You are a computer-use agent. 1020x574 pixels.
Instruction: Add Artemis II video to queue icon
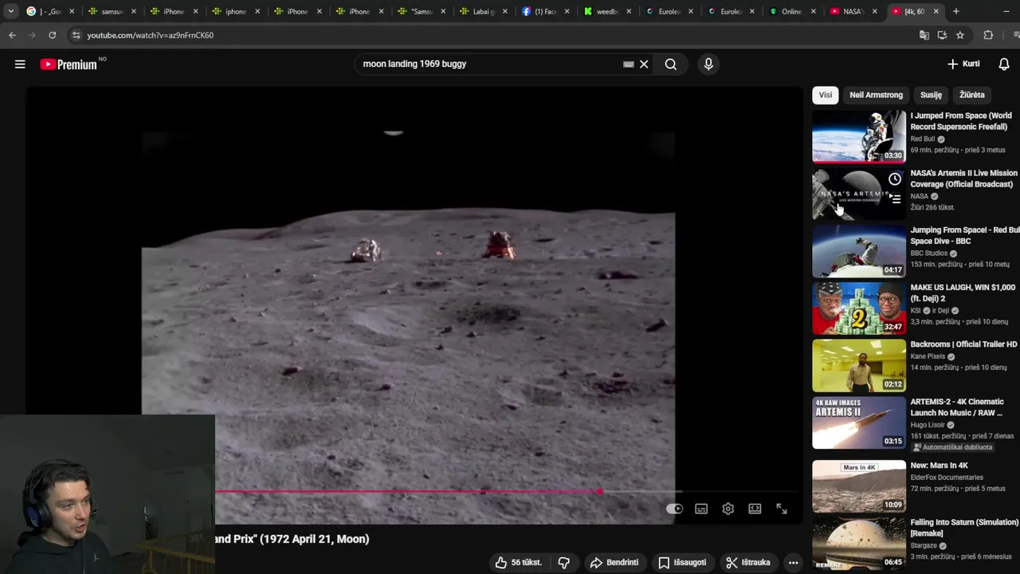coord(895,199)
